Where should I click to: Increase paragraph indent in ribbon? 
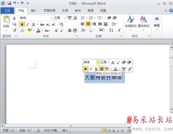(115, 18)
